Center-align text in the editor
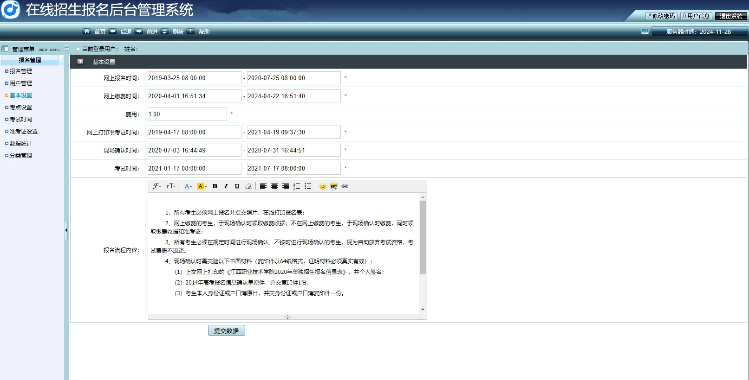Image resolution: width=749 pixels, height=380 pixels. pos(274,186)
